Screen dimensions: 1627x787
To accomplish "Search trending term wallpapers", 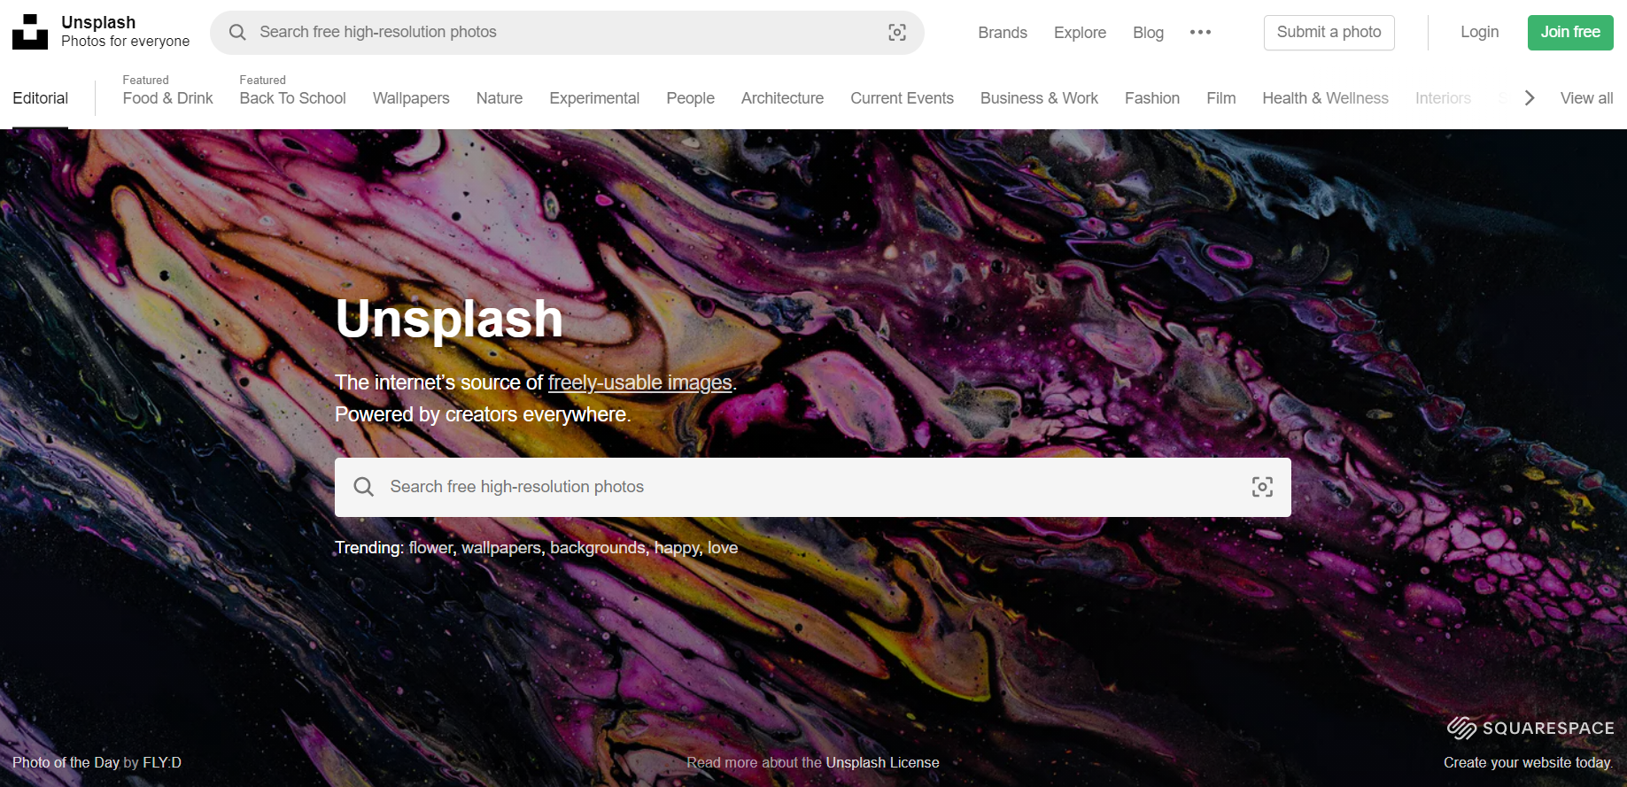I will (x=501, y=548).
